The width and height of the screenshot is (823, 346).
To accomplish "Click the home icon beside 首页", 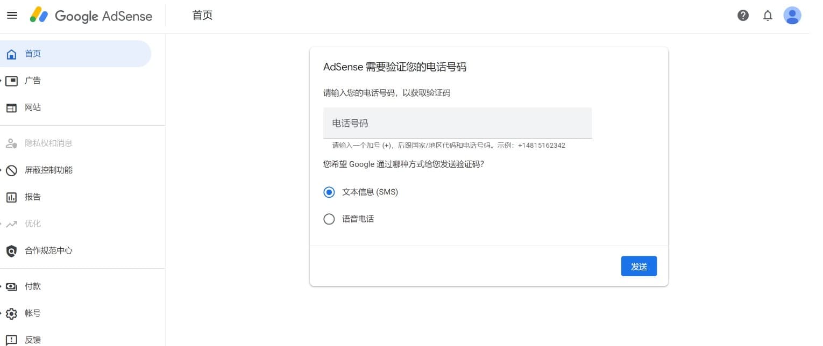I will [x=11, y=54].
